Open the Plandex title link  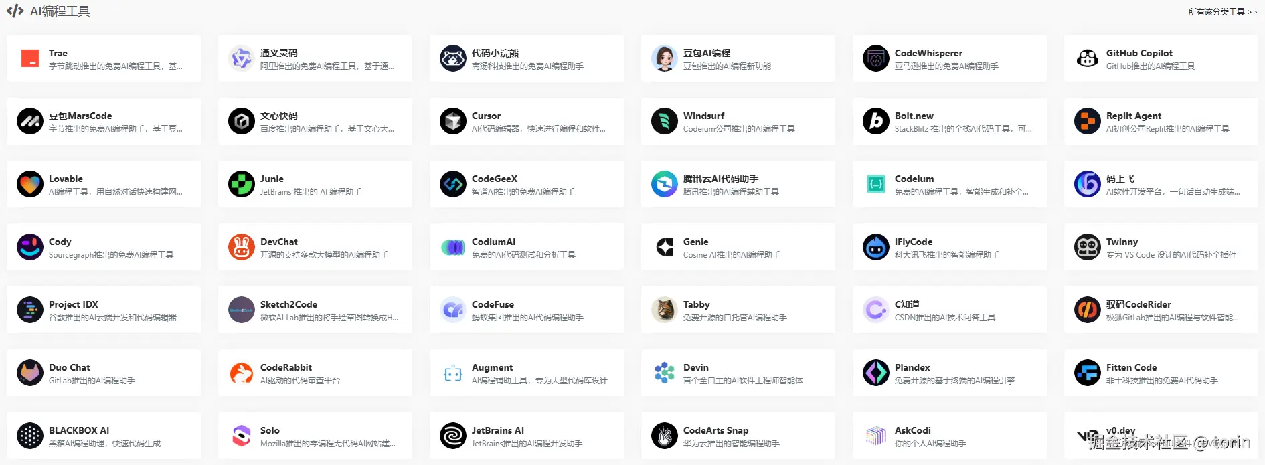[x=912, y=367]
